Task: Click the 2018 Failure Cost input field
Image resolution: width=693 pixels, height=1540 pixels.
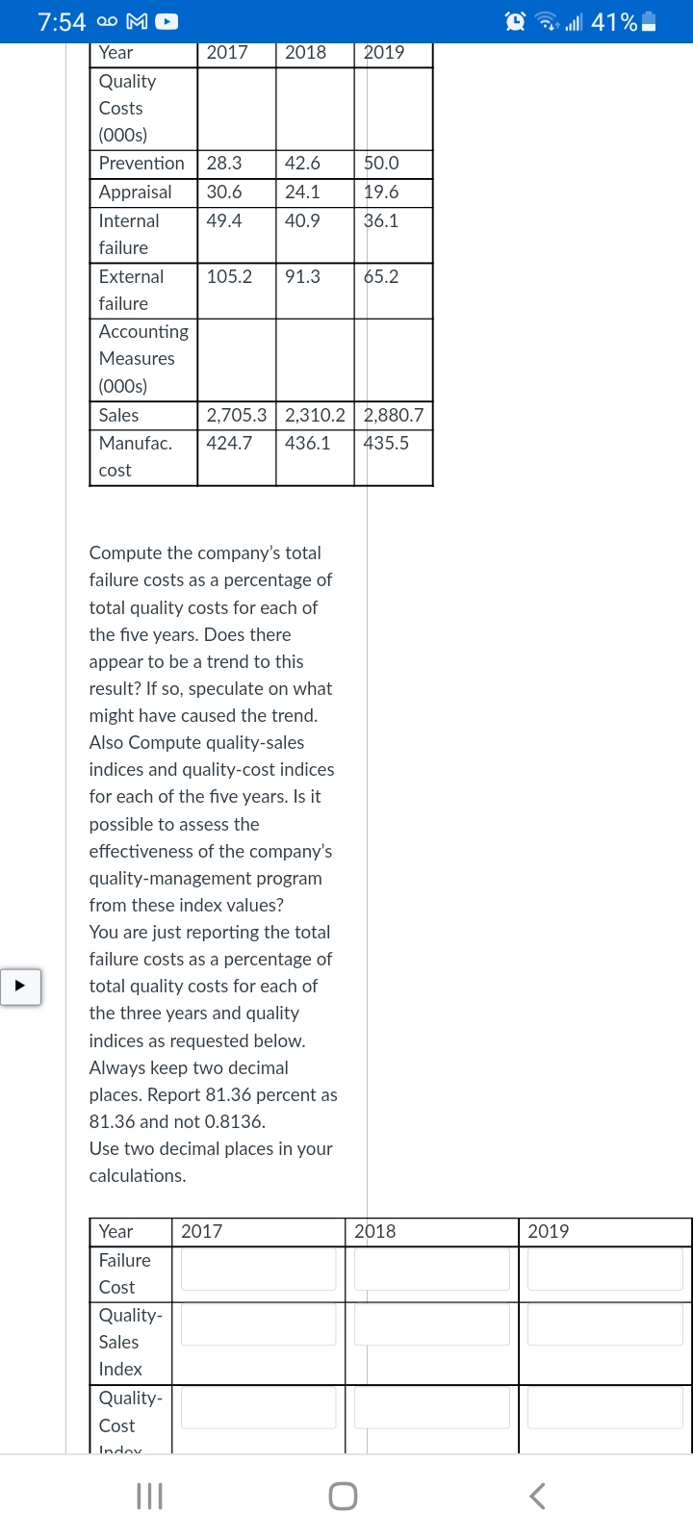Action: click(431, 1269)
